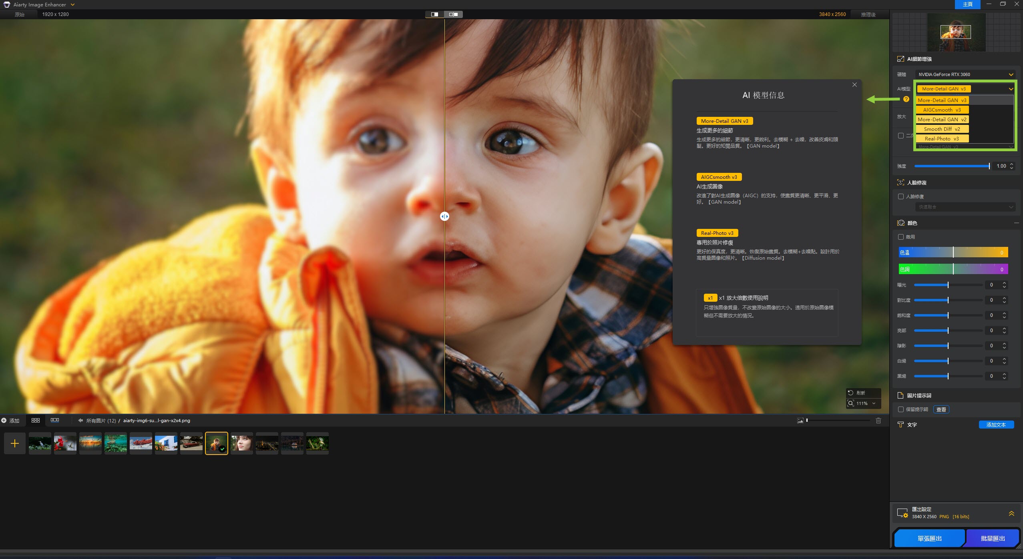Select Real-Photo v3 from model list
Image resolution: width=1023 pixels, height=559 pixels.
(x=942, y=139)
